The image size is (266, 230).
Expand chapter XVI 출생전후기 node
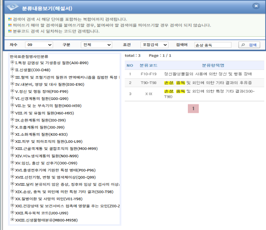[x=12, y=170]
